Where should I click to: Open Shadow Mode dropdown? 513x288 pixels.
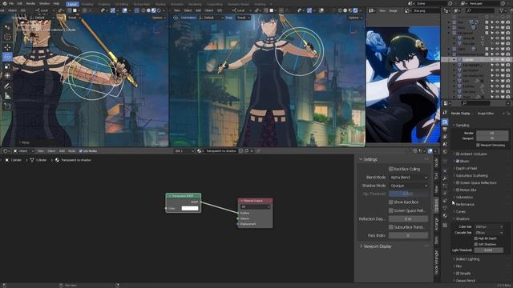point(408,186)
